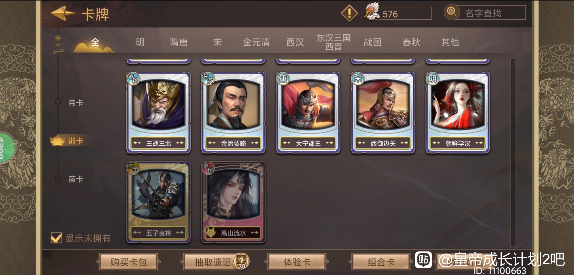The width and height of the screenshot is (574, 275).
Task: Click the card list vertical scrollbar
Action: point(512,152)
